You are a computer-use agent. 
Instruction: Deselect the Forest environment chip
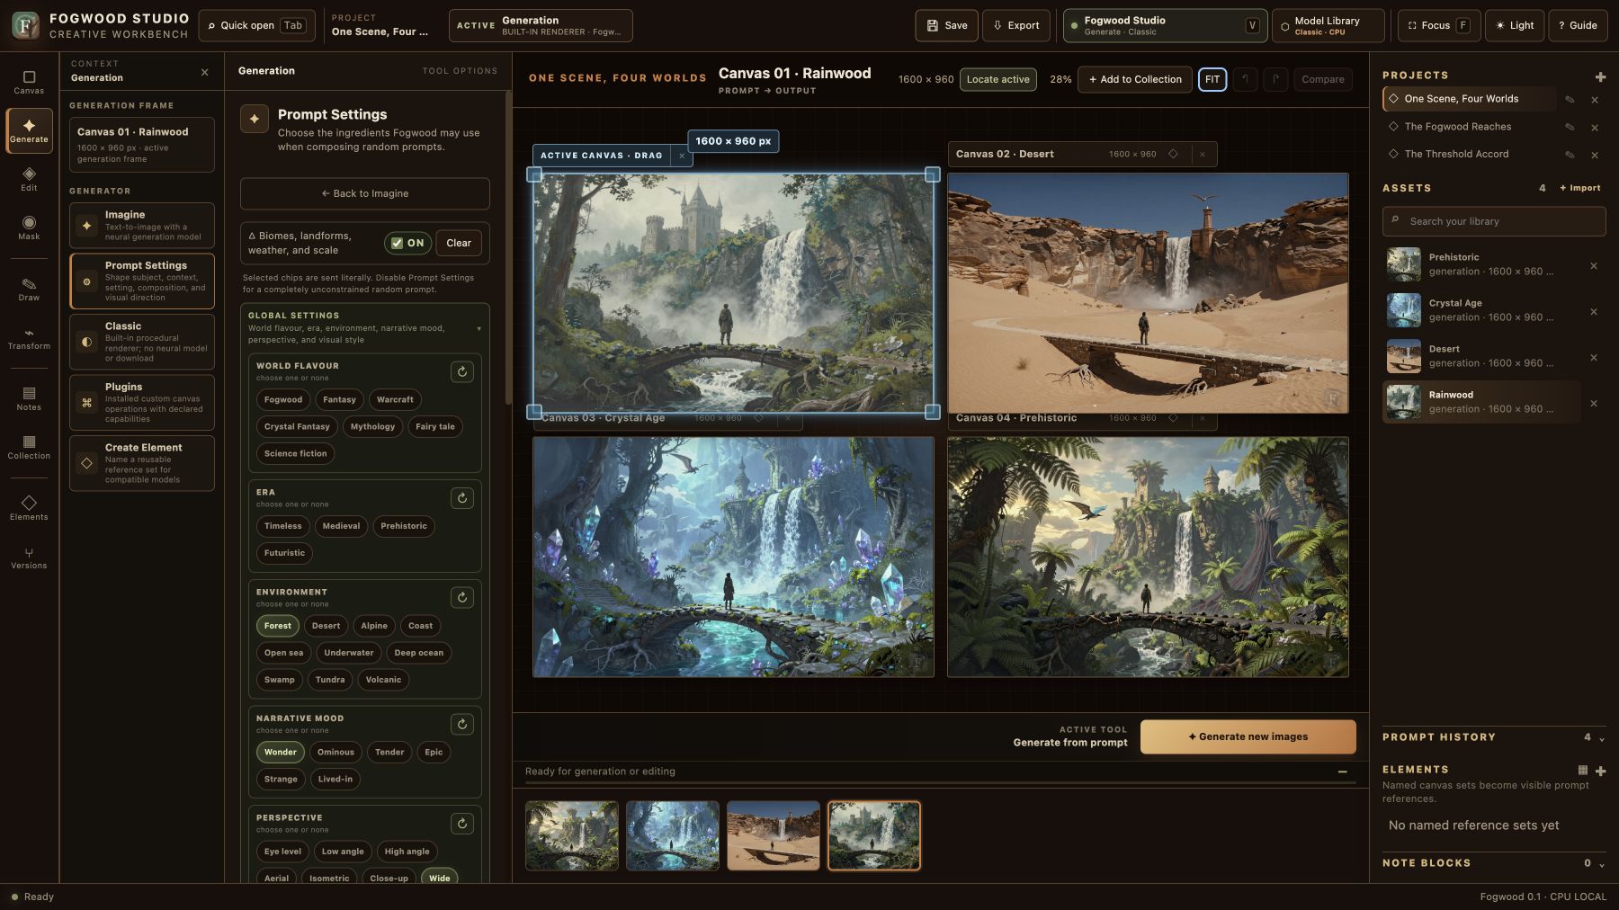tap(277, 626)
